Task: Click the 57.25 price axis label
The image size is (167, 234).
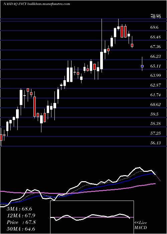Action: click(156, 133)
